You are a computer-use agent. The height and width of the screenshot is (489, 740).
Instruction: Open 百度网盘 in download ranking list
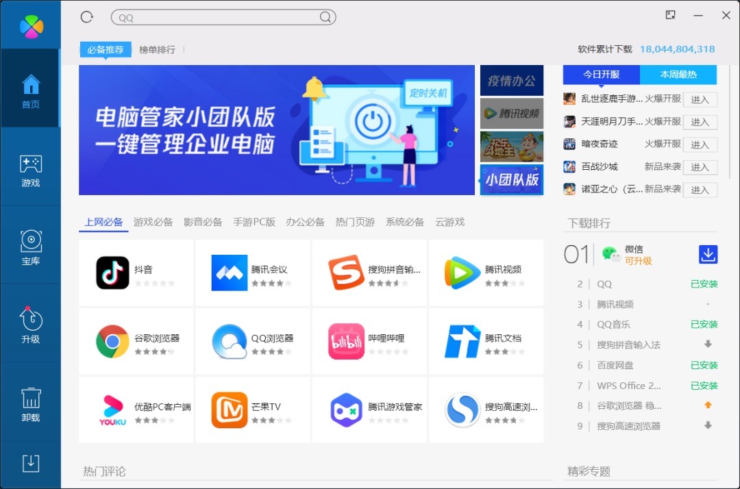[614, 365]
